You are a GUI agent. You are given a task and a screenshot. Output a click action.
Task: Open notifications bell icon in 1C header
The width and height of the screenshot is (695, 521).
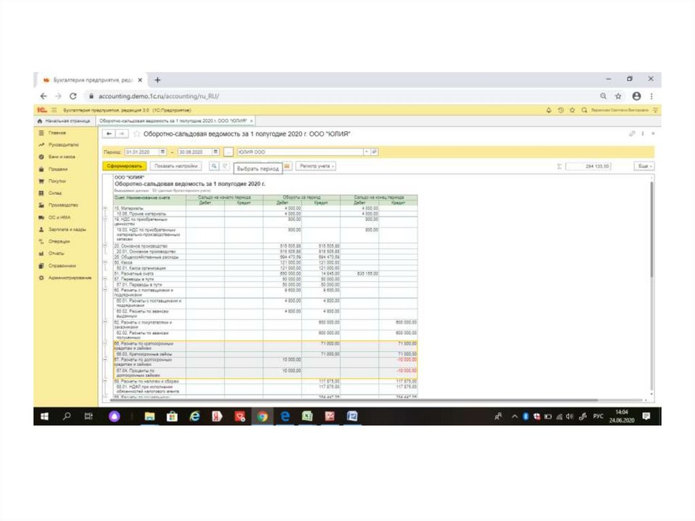pyautogui.click(x=548, y=110)
